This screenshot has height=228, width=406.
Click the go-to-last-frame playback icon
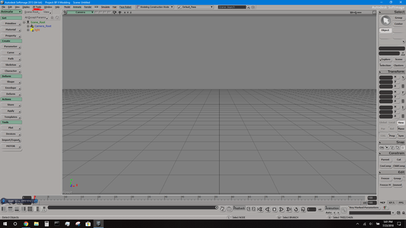289,210
